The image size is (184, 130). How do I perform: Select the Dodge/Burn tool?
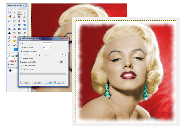click(x=14, y=45)
